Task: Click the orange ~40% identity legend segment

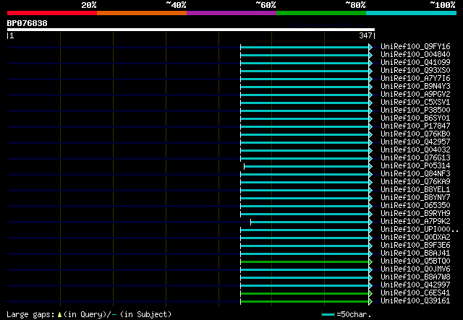Action: [142, 13]
